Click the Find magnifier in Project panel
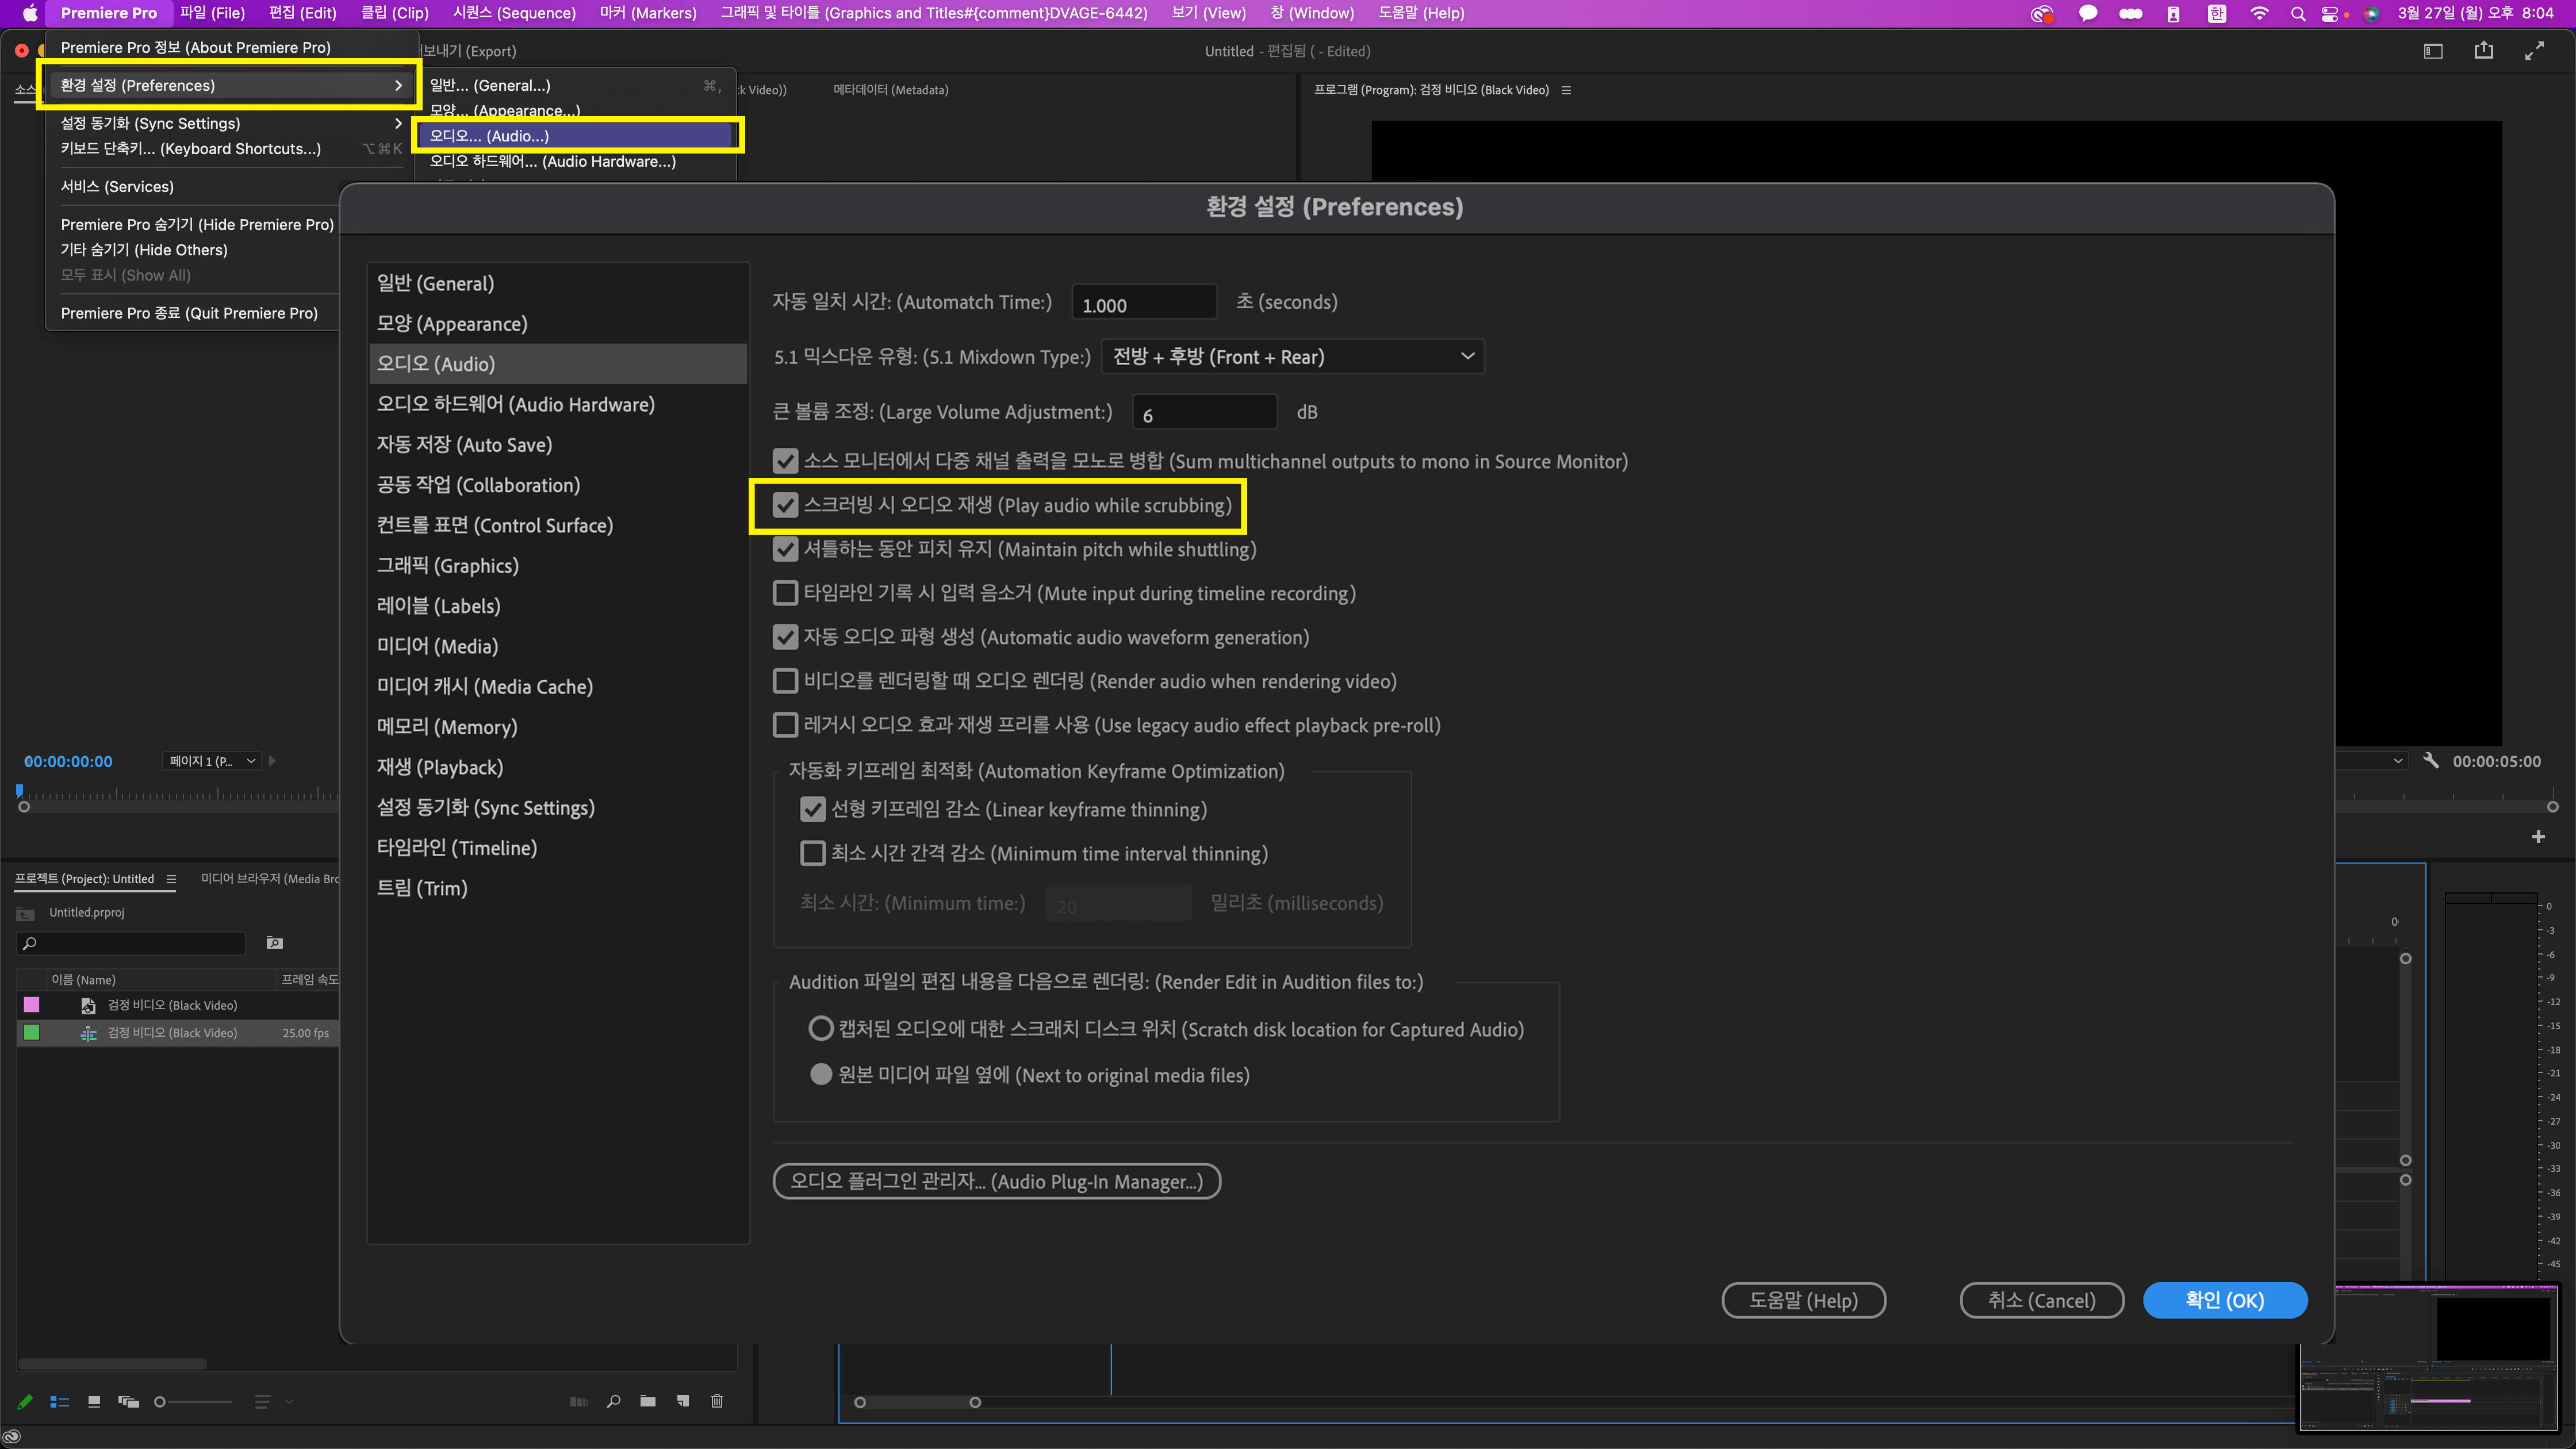This screenshot has height=1449, width=2576. [x=613, y=1402]
